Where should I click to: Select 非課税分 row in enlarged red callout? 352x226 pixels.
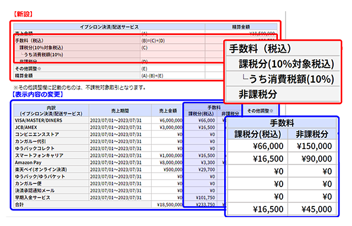click(x=258, y=94)
